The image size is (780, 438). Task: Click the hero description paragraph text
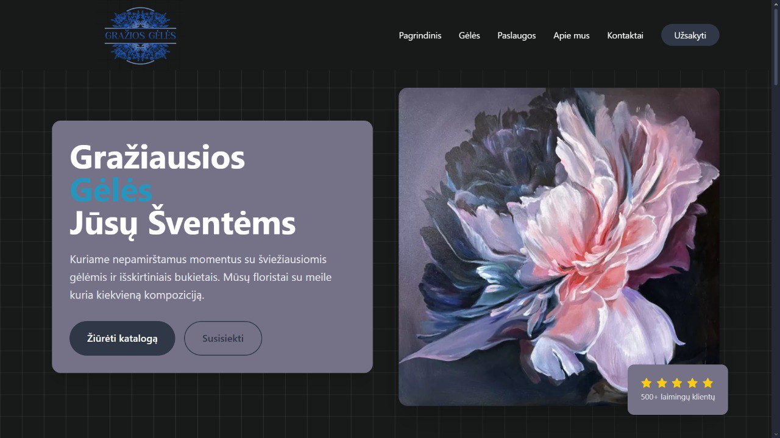pyautogui.click(x=201, y=277)
